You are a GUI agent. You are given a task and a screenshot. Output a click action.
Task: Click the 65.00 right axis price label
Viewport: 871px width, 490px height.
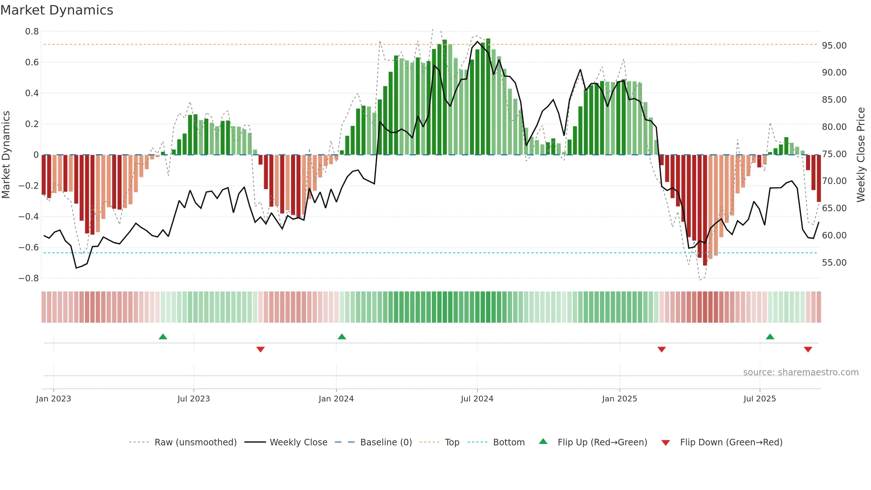834,208
